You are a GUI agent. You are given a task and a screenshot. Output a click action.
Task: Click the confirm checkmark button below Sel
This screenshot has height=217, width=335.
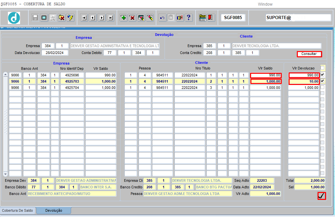pyautogui.click(x=322, y=196)
